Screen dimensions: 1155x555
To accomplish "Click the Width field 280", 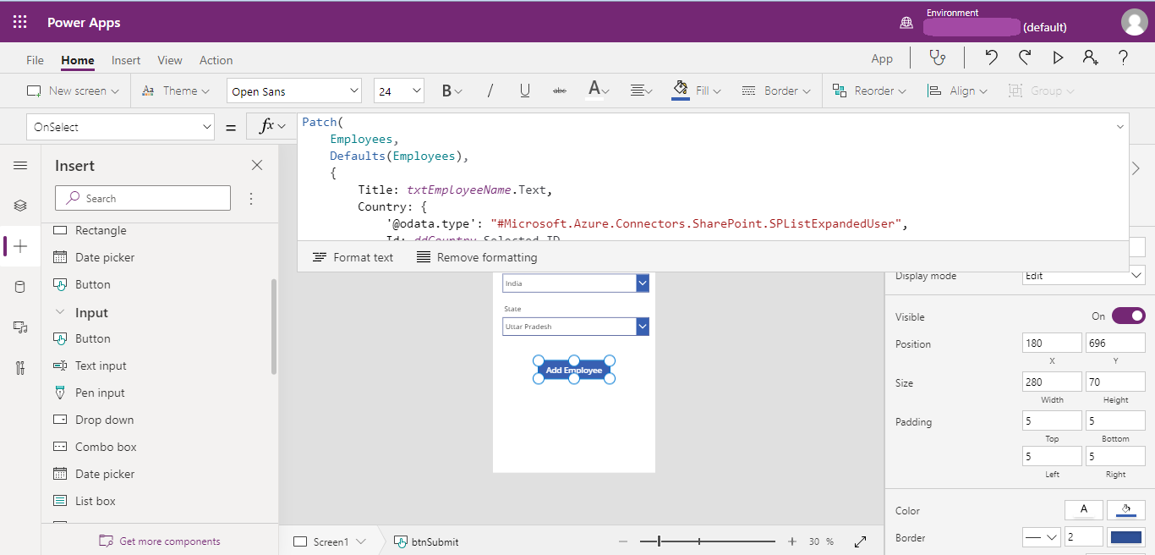I will [1052, 382].
